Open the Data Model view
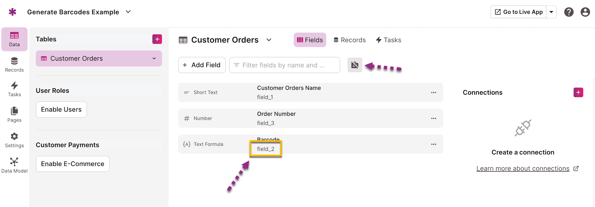The width and height of the screenshot is (595, 207). coord(14,166)
